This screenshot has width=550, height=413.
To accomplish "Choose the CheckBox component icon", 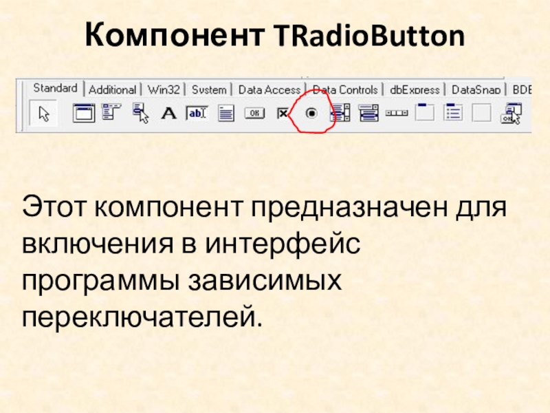I will (283, 113).
